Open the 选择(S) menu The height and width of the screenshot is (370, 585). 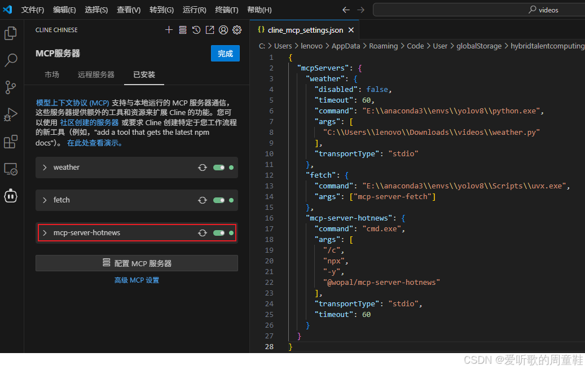(x=96, y=10)
